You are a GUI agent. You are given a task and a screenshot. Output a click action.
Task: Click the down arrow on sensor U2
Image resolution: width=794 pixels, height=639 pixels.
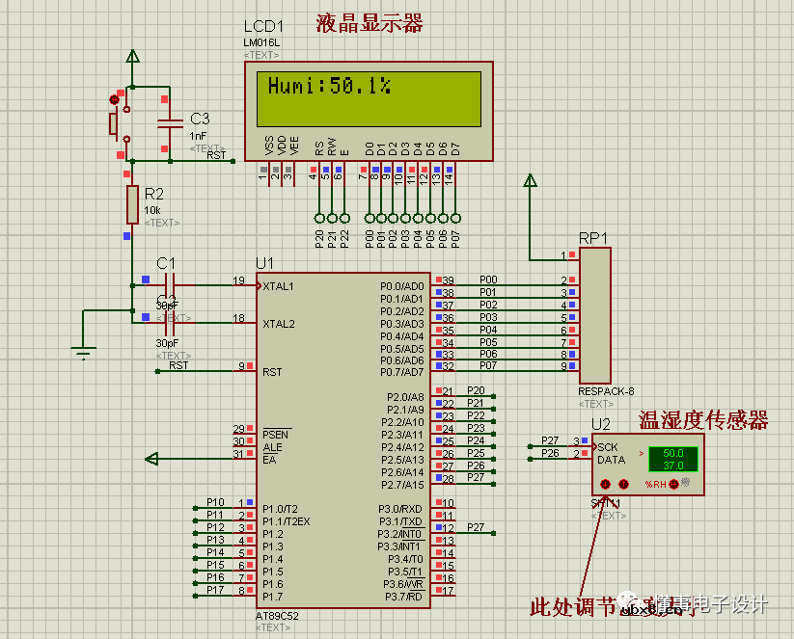pyautogui.click(x=606, y=484)
